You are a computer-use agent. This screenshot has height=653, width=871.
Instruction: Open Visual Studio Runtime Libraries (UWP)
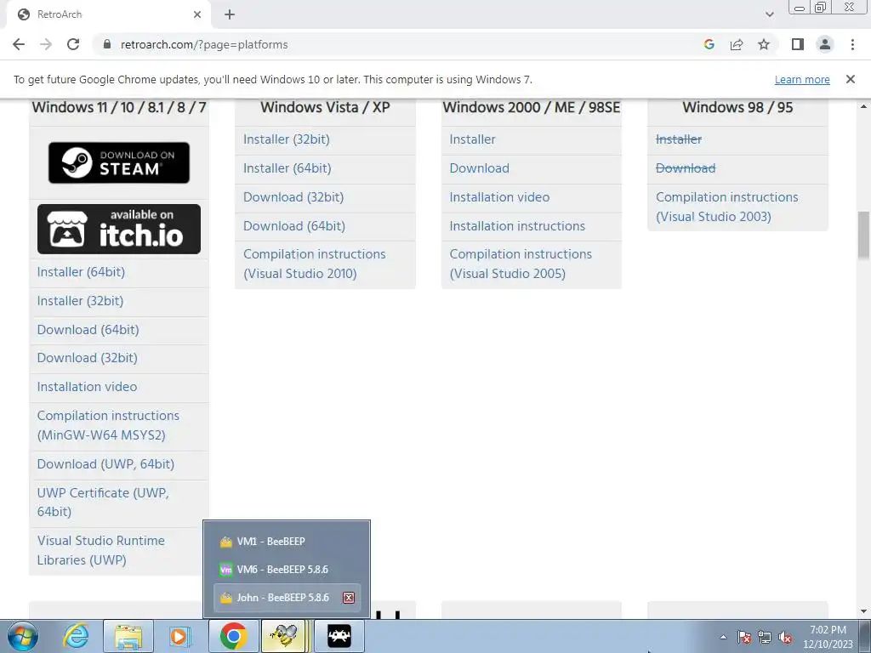point(101,550)
